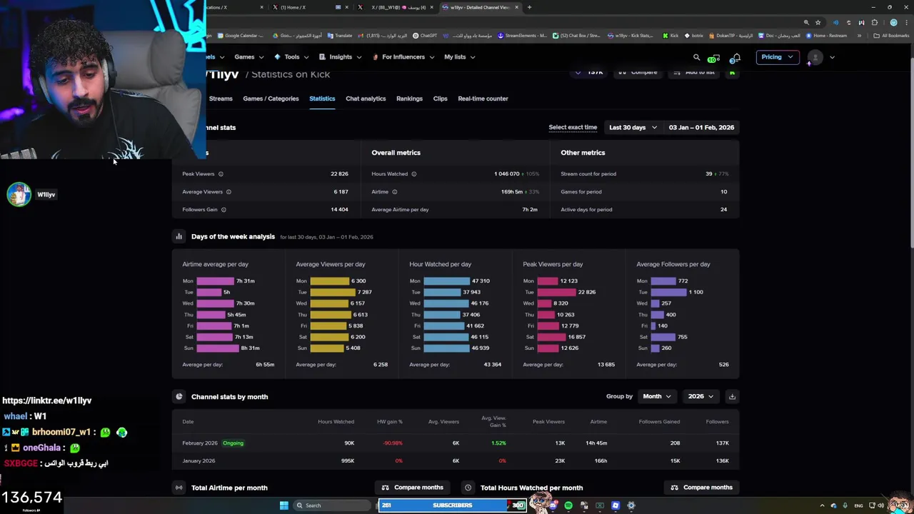This screenshot has width=914, height=514.
Task: Open the browser extensions puzzle icon
Action: point(874,22)
